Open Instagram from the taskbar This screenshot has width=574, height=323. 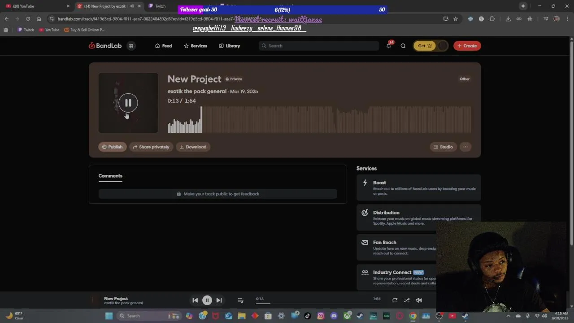pyautogui.click(x=321, y=316)
